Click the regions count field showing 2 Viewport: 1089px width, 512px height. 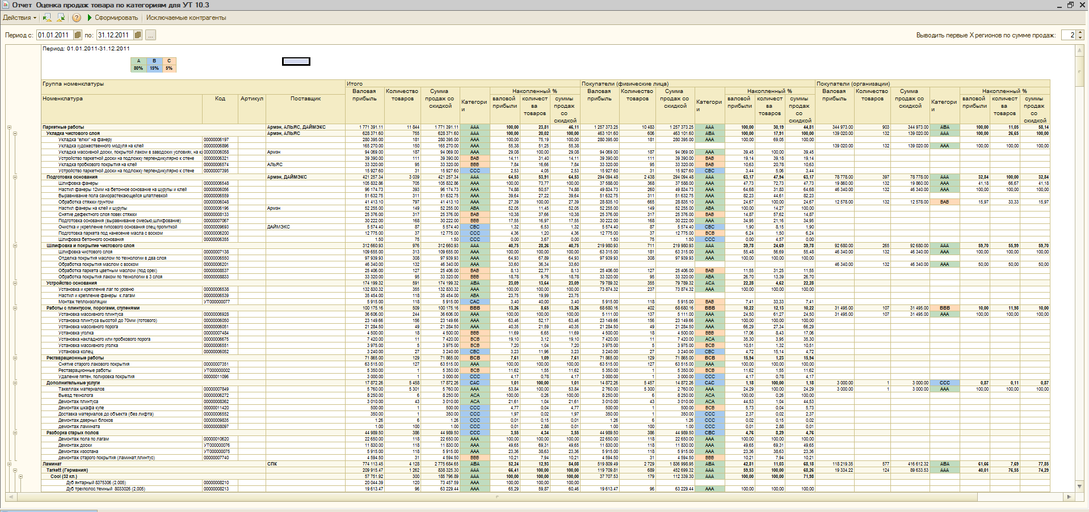pos(1068,35)
